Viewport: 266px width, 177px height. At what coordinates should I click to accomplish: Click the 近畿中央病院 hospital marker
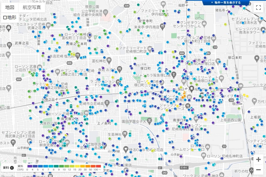tap(106, 12)
